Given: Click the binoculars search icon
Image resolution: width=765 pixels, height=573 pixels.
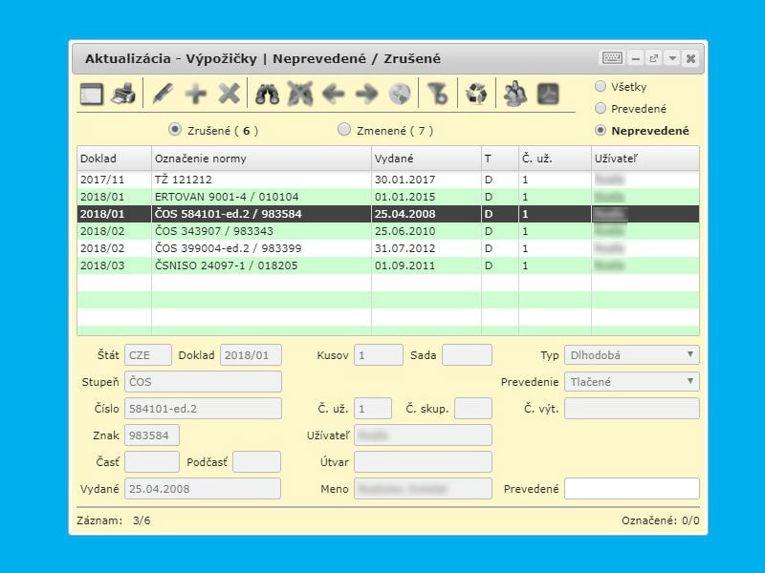Looking at the screenshot, I should (x=267, y=94).
